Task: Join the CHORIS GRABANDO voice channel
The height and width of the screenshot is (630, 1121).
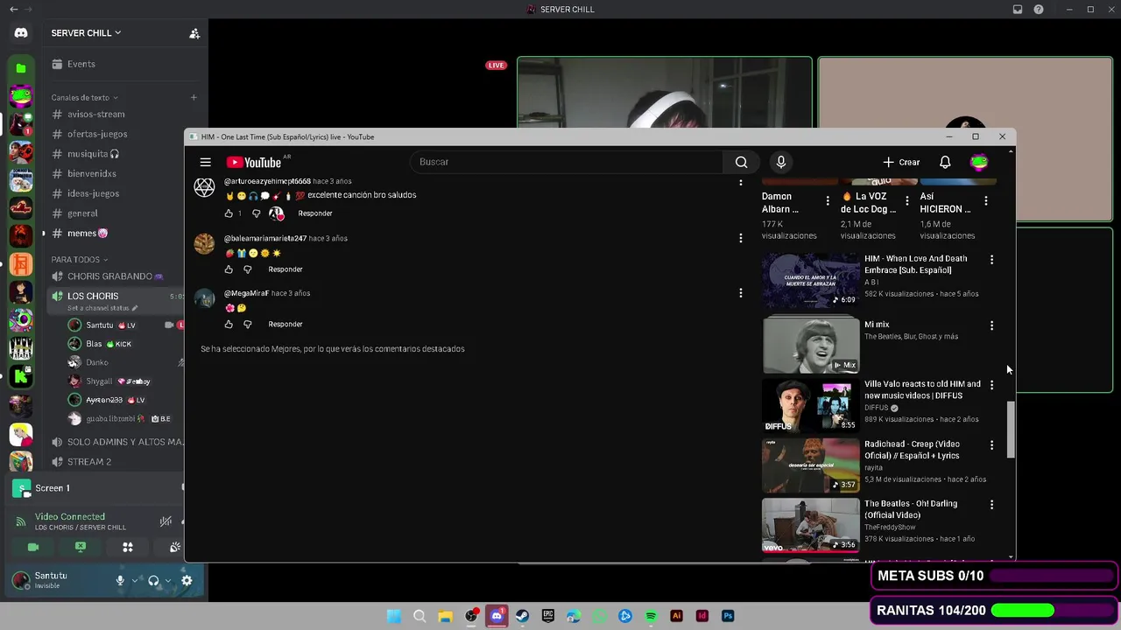Action: click(116, 276)
